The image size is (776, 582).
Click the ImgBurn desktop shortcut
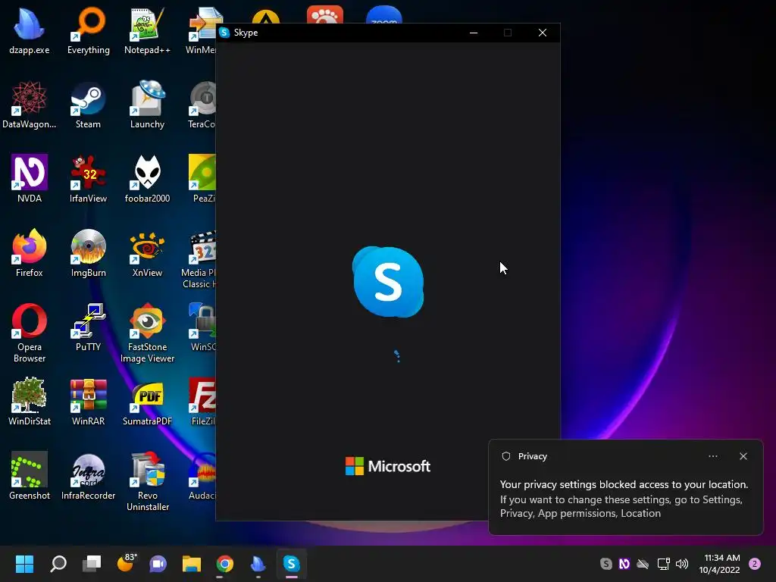(x=88, y=253)
